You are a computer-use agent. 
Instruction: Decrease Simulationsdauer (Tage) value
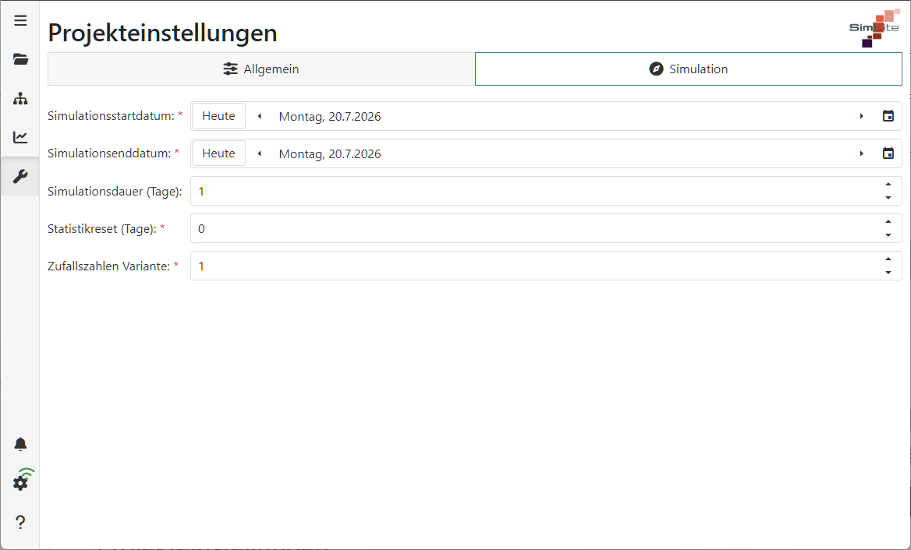click(888, 198)
